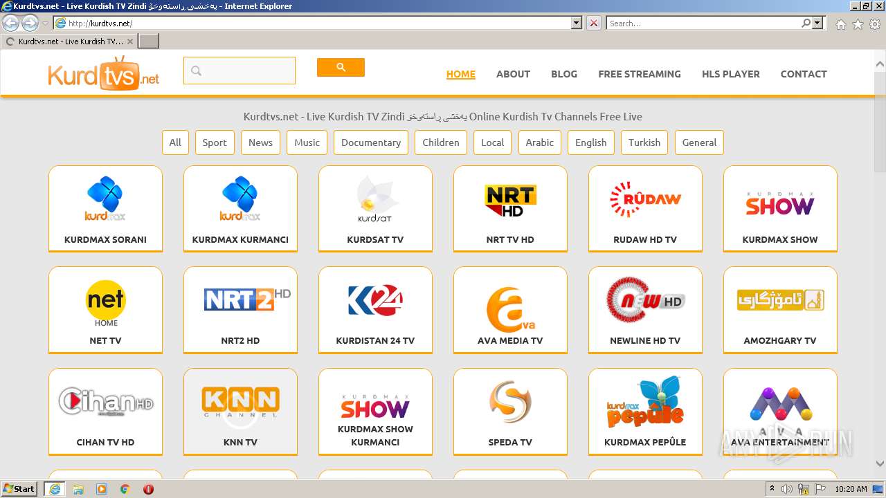Select the Kurdmax Pepûle logo
Image resolution: width=886 pixels, height=498 pixels.
tap(645, 403)
